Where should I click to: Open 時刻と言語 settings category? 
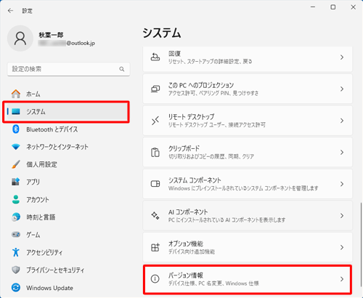click(x=41, y=217)
